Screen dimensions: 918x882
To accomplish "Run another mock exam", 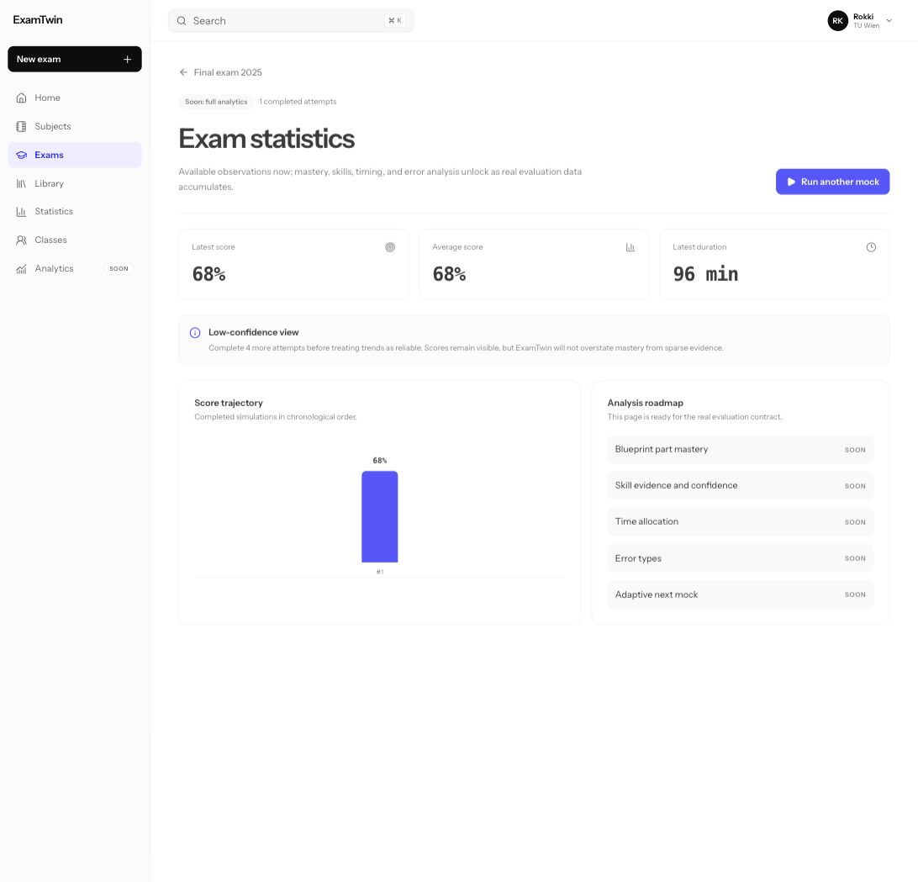I will click(x=832, y=182).
